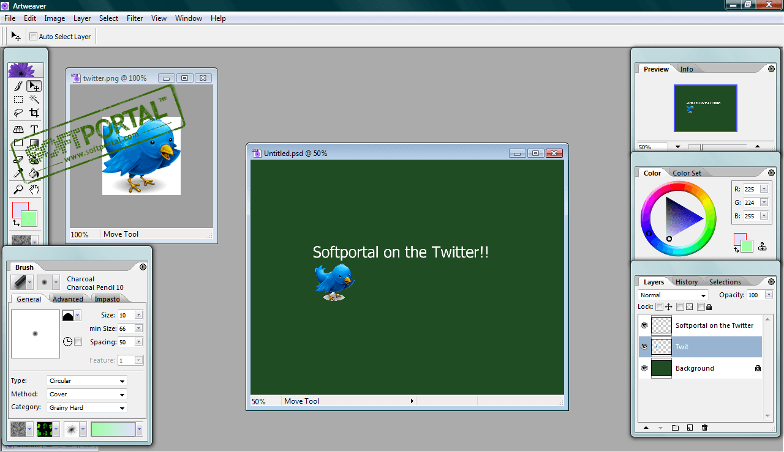Select the Shape rectangle tool
784x452 pixels.
(18, 144)
